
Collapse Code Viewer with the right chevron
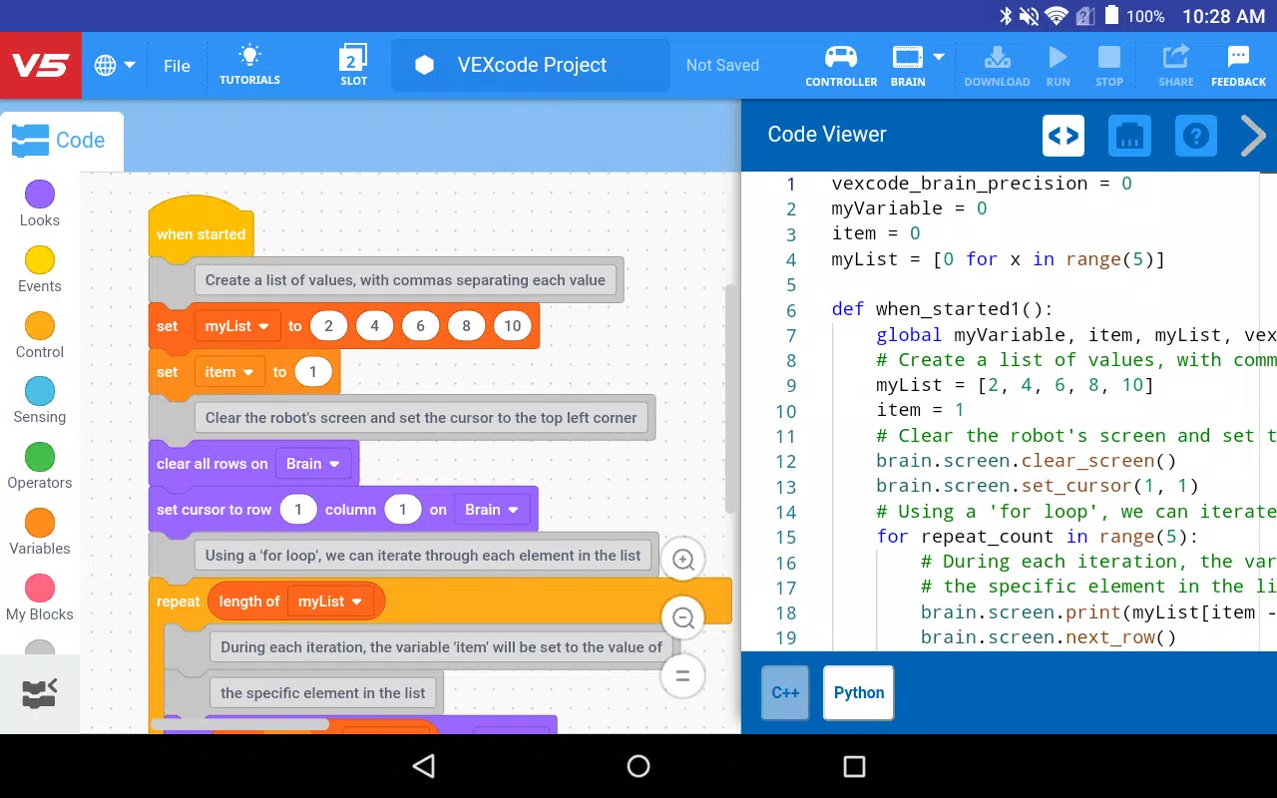point(1253,136)
